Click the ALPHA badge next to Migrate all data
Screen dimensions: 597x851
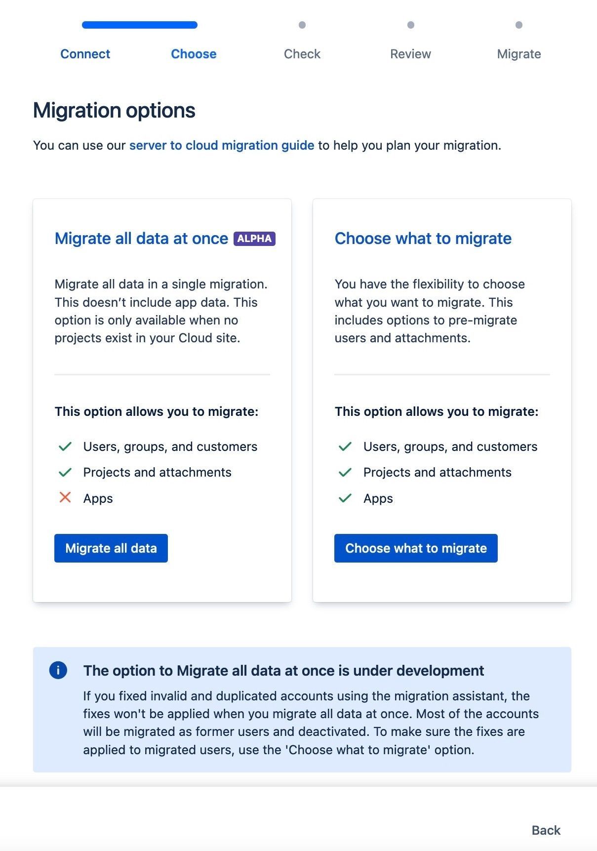255,239
